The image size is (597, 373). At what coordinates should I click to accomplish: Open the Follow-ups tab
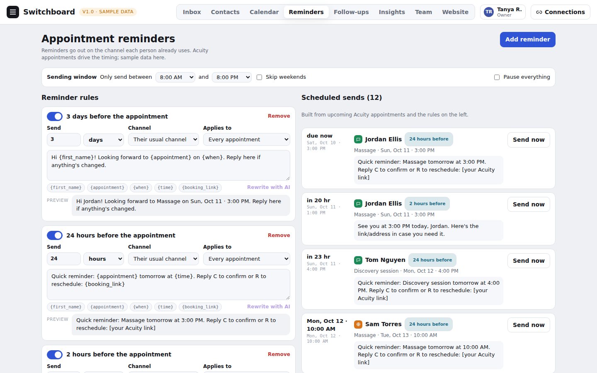coord(351,12)
